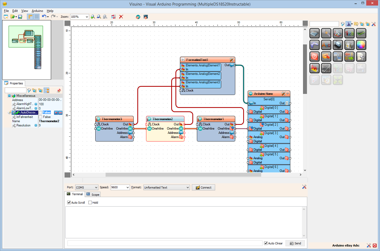This screenshot has width=380, height=251.
Task: Select the color wheel component category
Action: pyautogui.click(x=361, y=45)
